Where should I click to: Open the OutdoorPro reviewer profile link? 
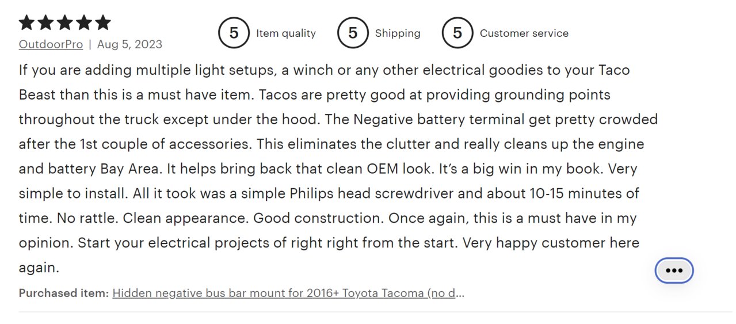[51, 44]
